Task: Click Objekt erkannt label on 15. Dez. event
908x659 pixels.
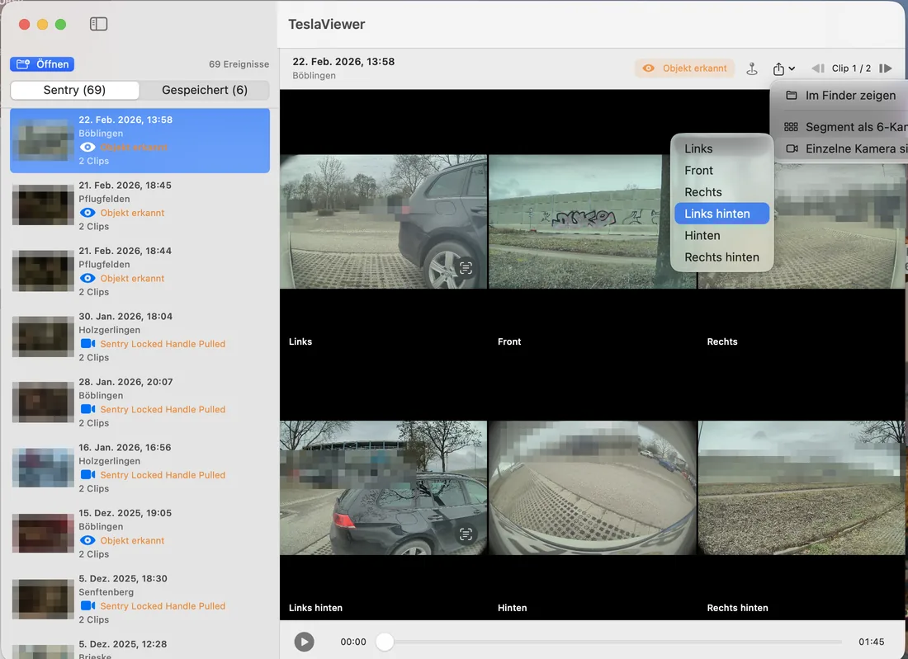Action: (132, 540)
